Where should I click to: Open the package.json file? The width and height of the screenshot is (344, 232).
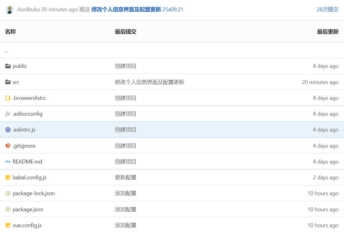coord(28,209)
